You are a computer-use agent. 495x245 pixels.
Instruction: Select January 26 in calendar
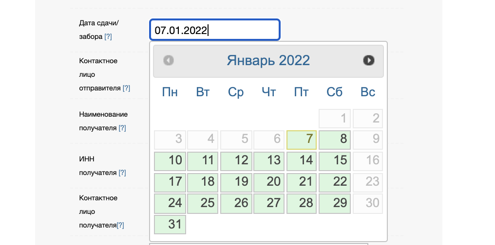236,203
